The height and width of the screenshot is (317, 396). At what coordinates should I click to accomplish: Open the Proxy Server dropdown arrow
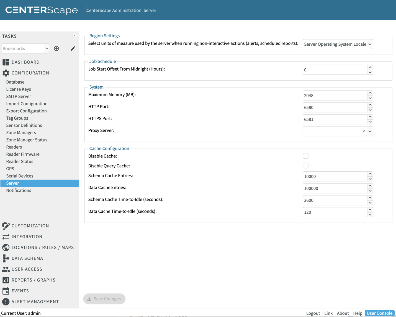pyautogui.click(x=370, y=131)
